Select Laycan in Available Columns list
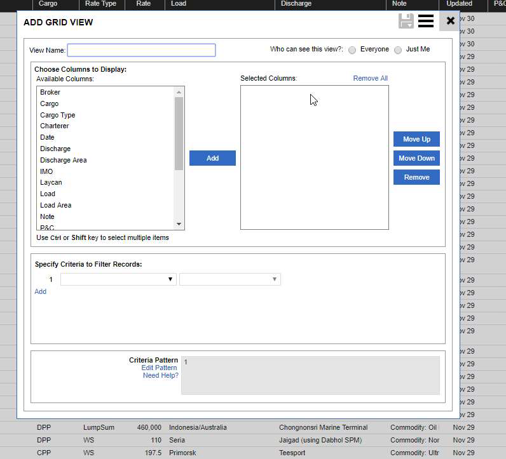Image resolution: width=506 pixels, height=459 pixels. coord(51,183)
